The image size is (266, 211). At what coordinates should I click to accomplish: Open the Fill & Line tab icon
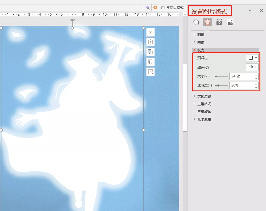pyautogui.click(x=196, y=22)
